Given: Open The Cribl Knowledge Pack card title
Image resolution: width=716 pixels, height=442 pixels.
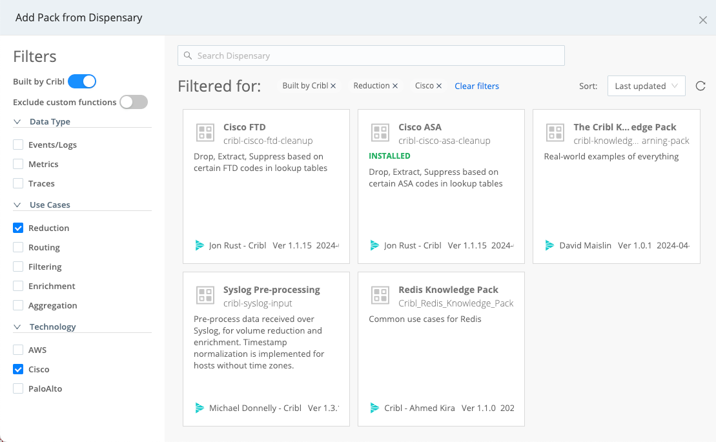Looking at the screenshot, I should click(624, 127).
